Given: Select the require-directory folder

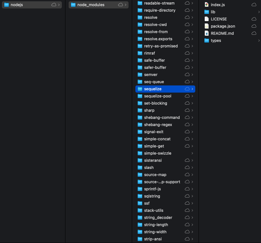Looking at the screenshot, I should click(x=165, y=10).
